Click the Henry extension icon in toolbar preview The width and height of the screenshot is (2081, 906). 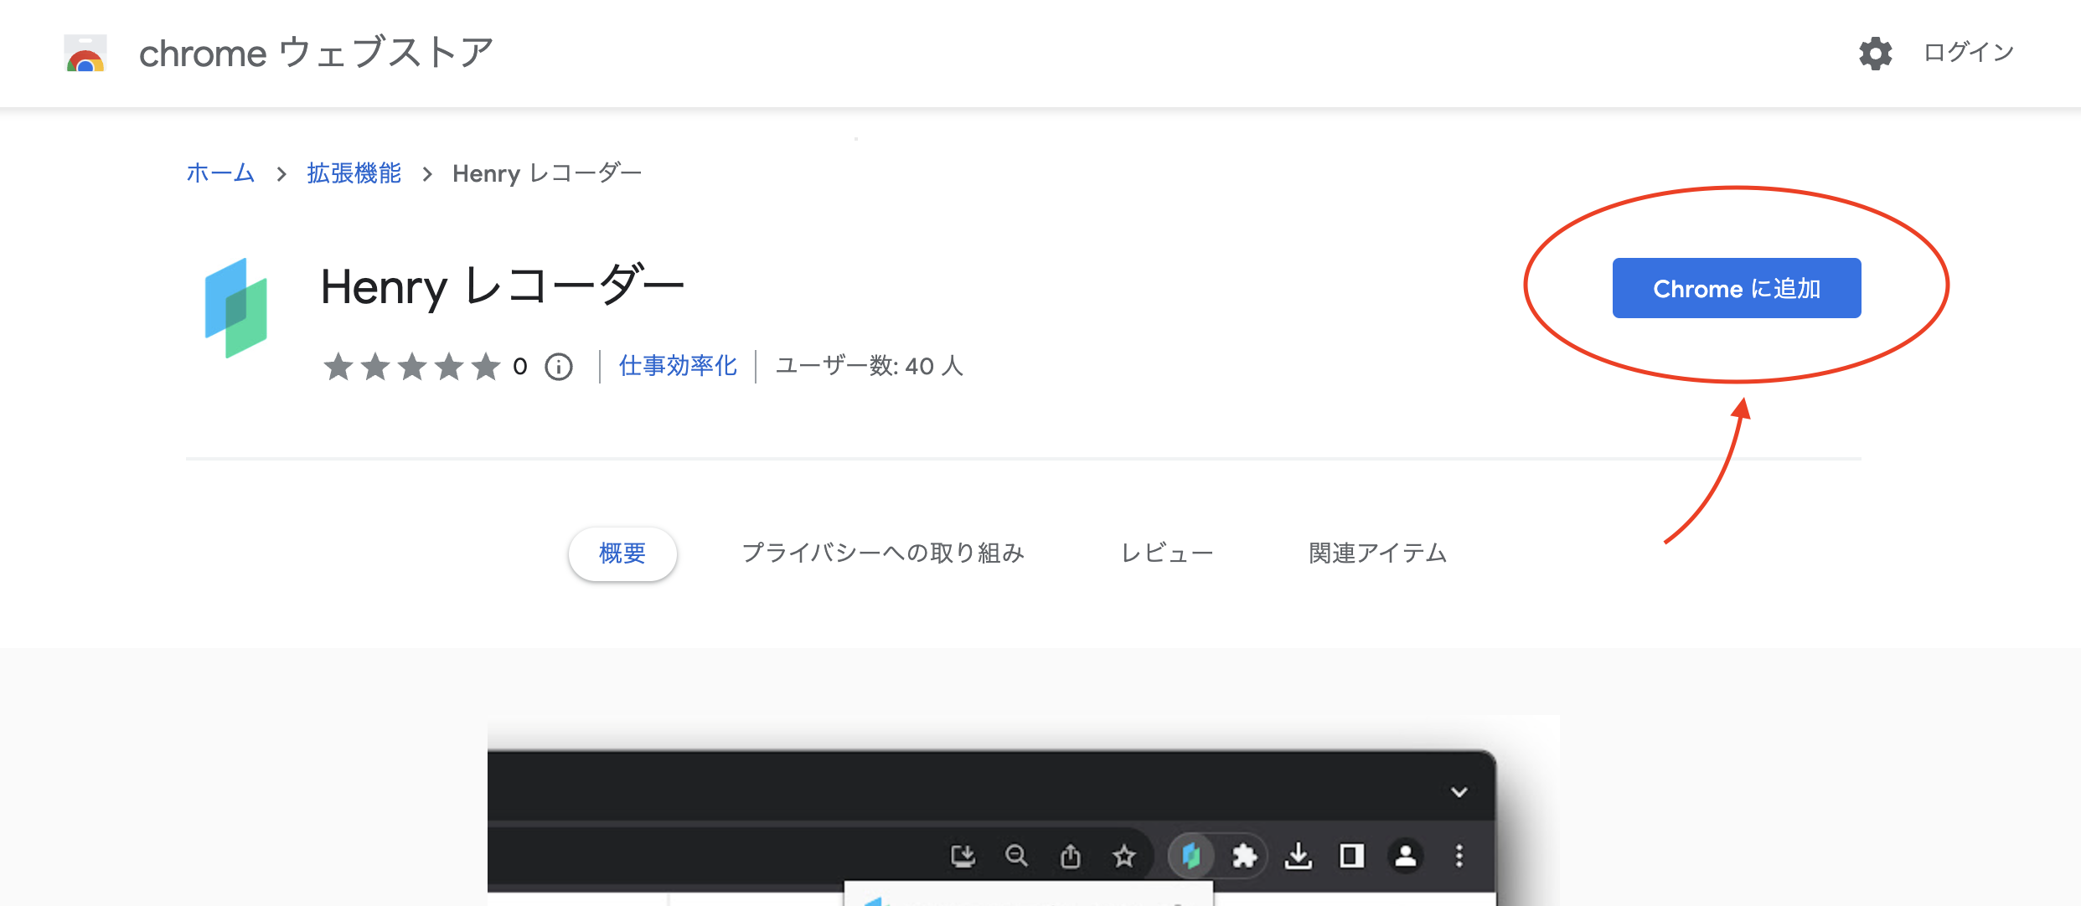1190,856
